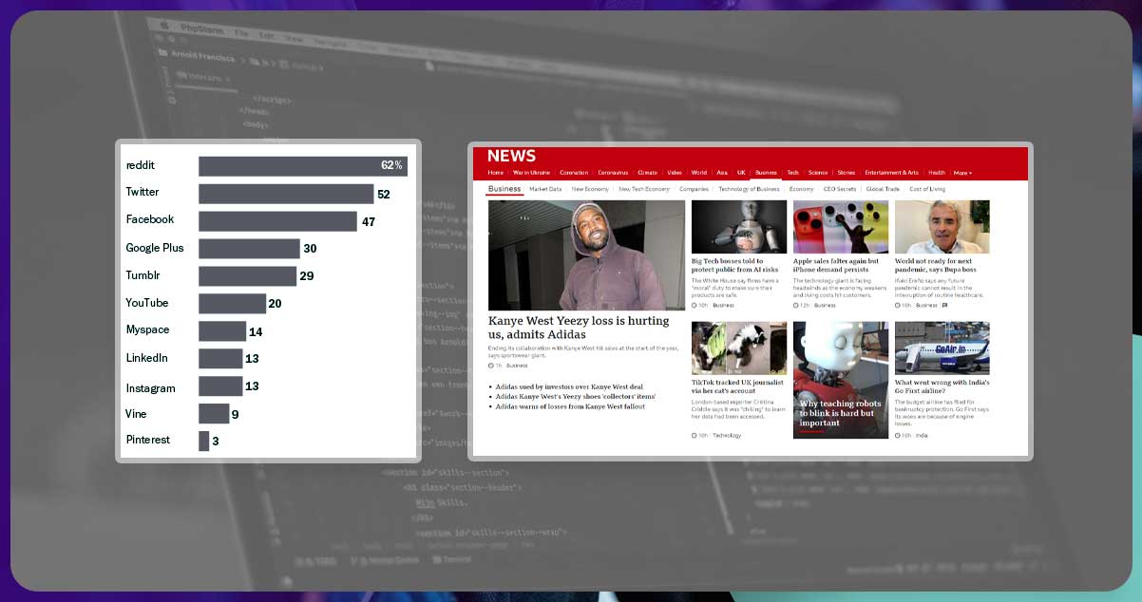Screen dimensions: 1142x602
Task: Open War in Ukraine in the navigation bar
Action: click(531, 173)
